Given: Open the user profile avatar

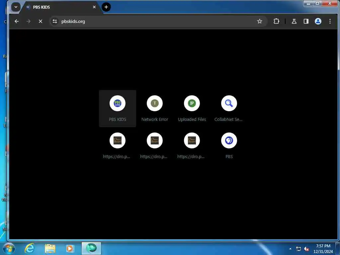Looking at the screenshot, I should pos(318,21).
